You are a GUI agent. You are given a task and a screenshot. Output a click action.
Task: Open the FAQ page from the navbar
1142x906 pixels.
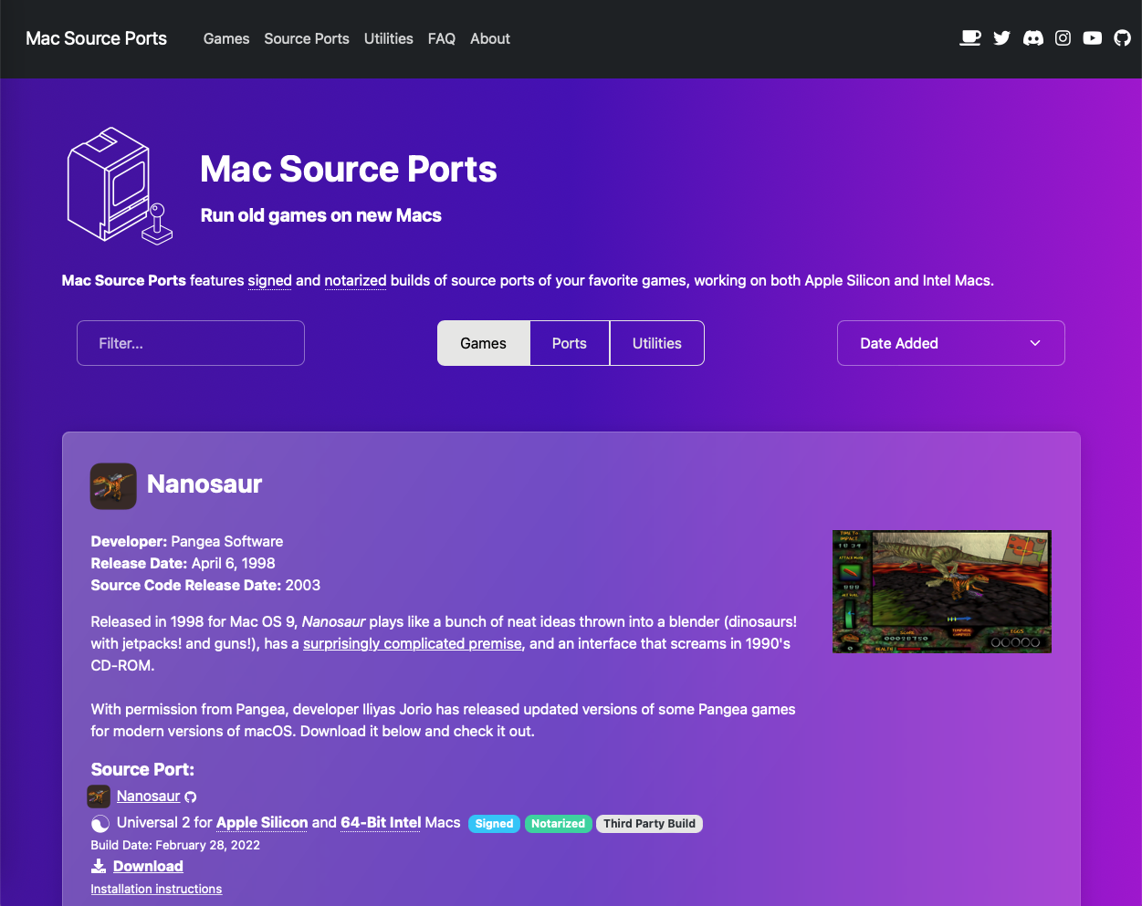(x=442, y=38)
